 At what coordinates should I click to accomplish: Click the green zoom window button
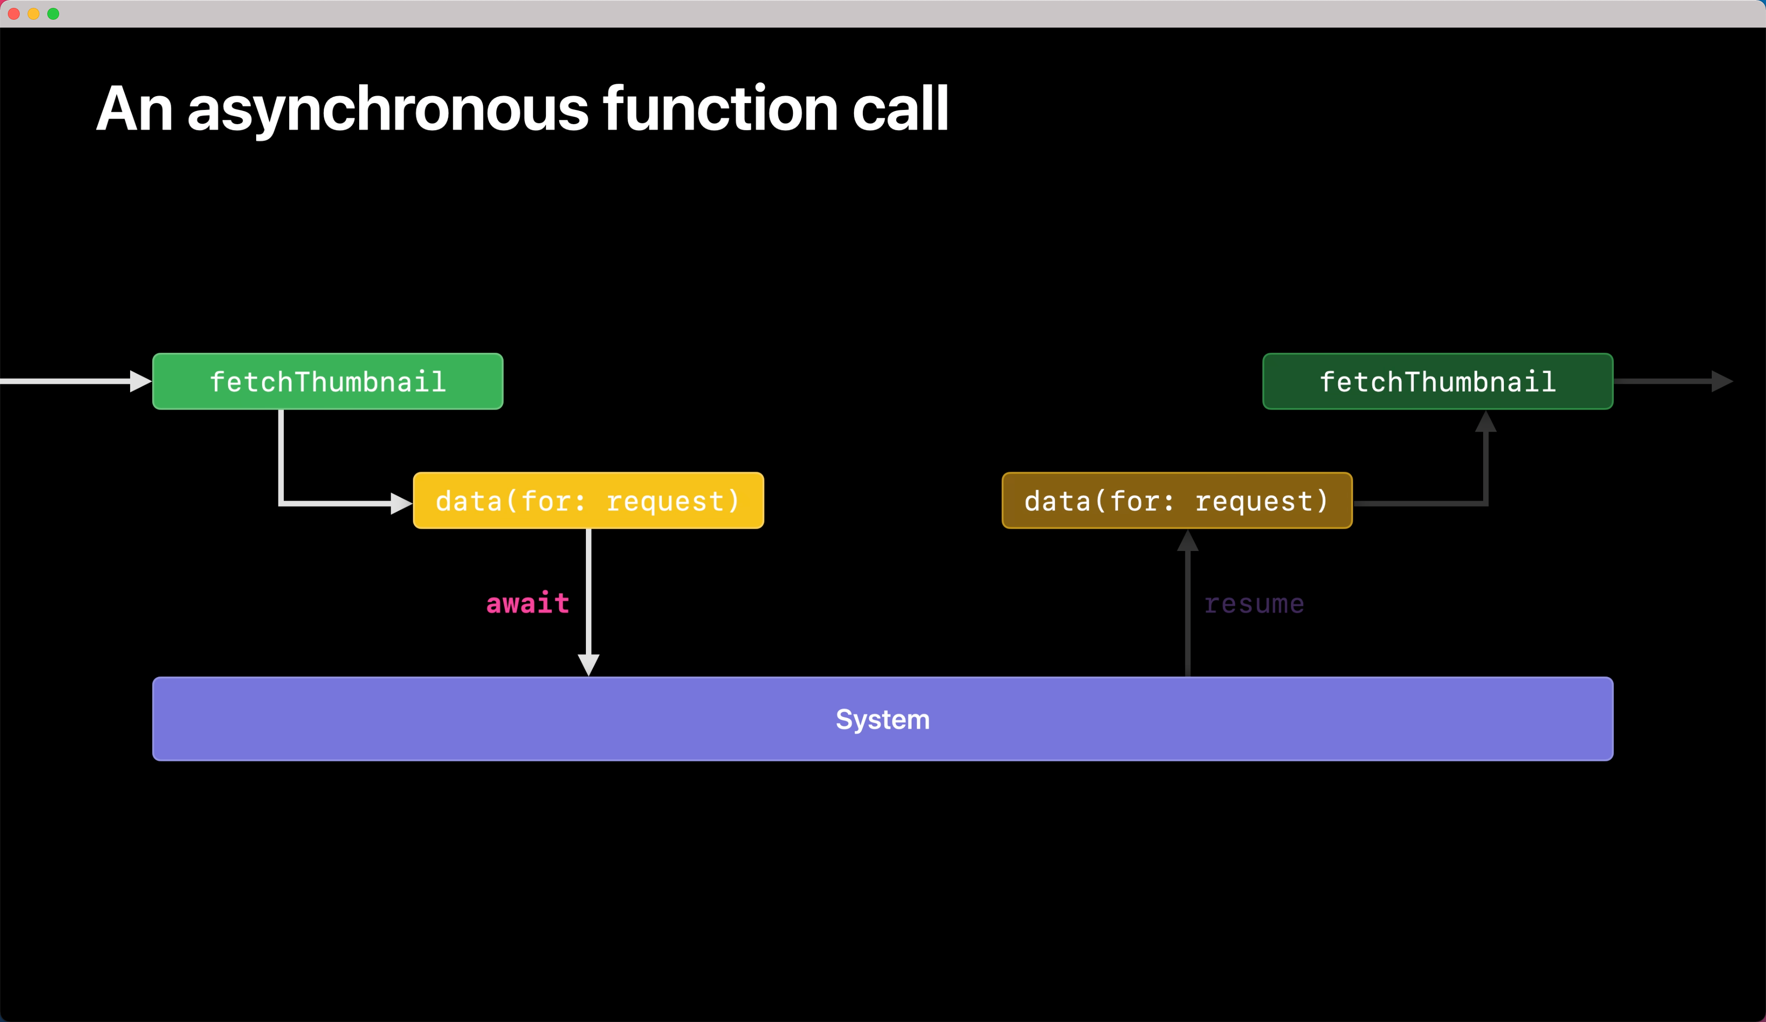[x=53, y=14]
